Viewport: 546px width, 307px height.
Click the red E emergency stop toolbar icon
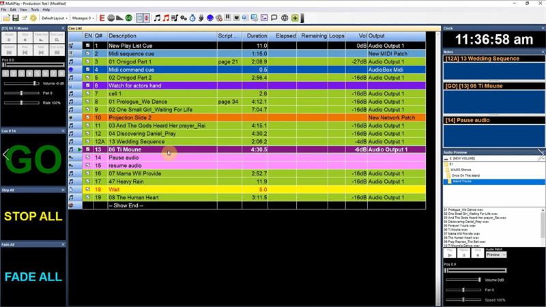click(x=102, y=18)
